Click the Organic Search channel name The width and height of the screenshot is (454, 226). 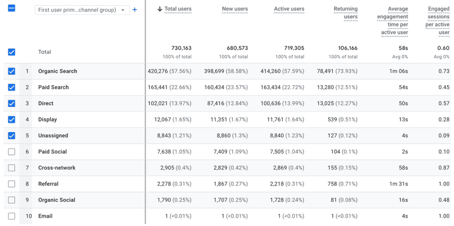[x=58, y=71]
